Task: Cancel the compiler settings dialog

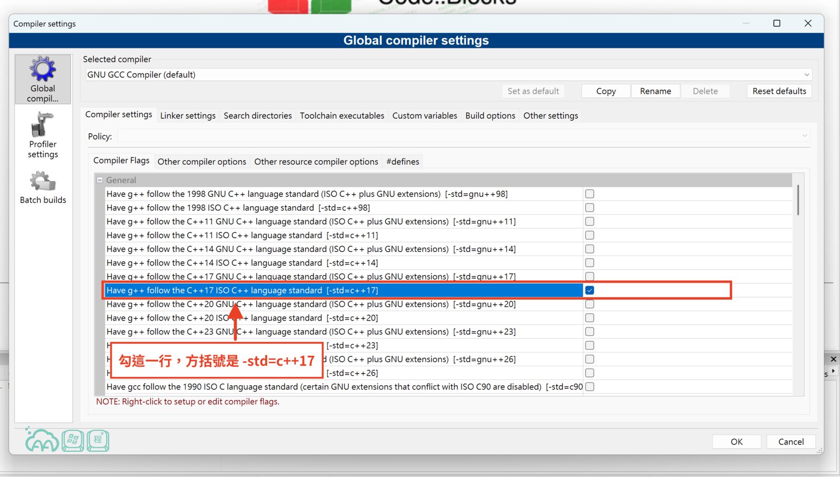Action: pos(791,442)
